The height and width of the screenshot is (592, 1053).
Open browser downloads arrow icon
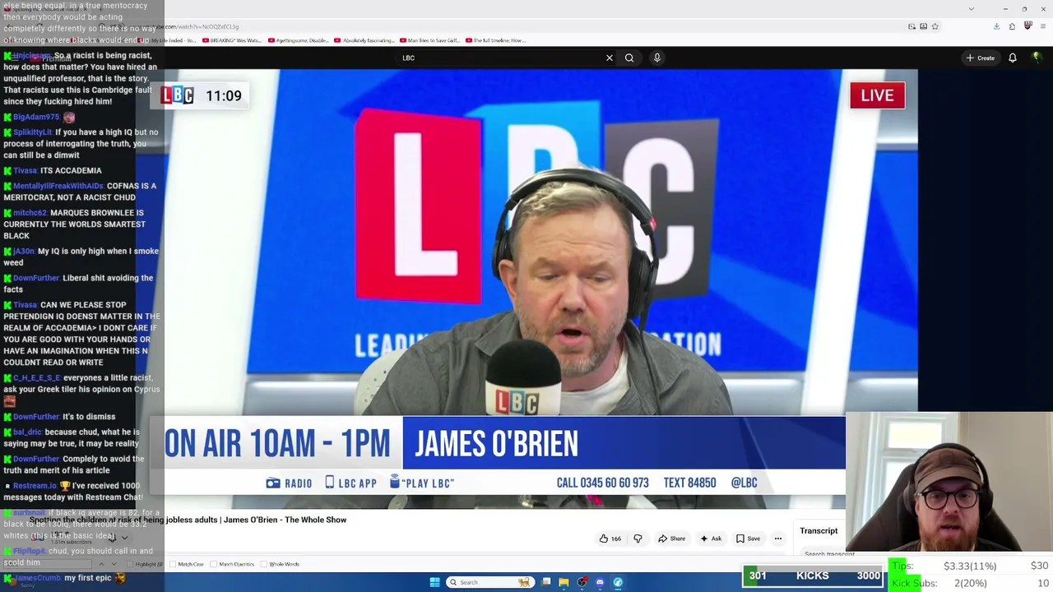click(x=996, y=26)
